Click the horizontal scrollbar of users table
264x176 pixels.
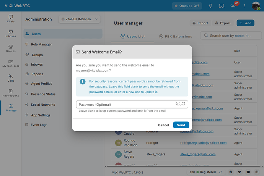point(184,166)
